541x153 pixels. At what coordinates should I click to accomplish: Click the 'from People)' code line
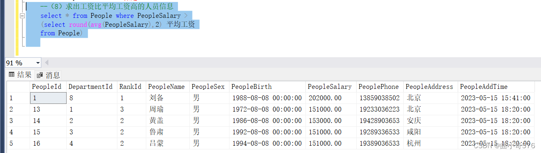point(61,33)
